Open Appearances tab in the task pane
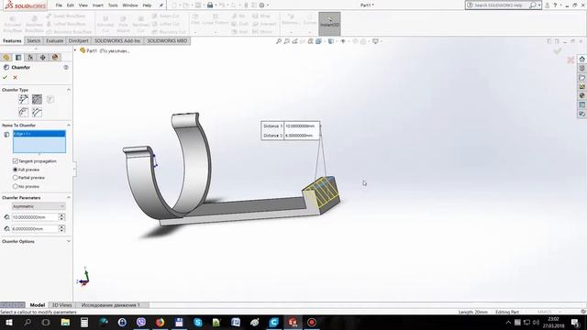587x330 pixels. [581, 95]
